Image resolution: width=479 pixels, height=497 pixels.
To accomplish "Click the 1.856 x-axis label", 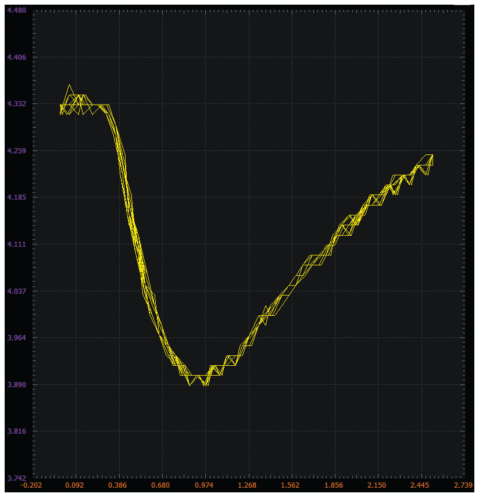I will 334,485.
